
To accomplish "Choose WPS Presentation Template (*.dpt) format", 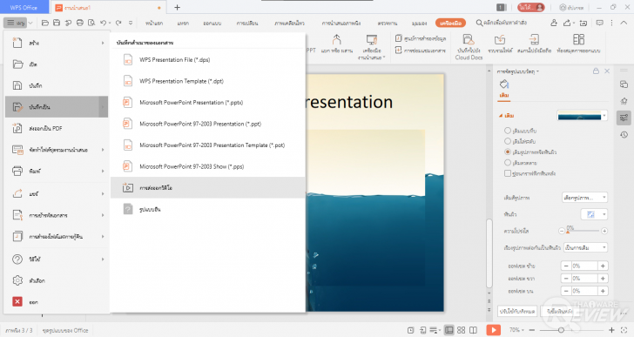I will [x=208, y=81].
